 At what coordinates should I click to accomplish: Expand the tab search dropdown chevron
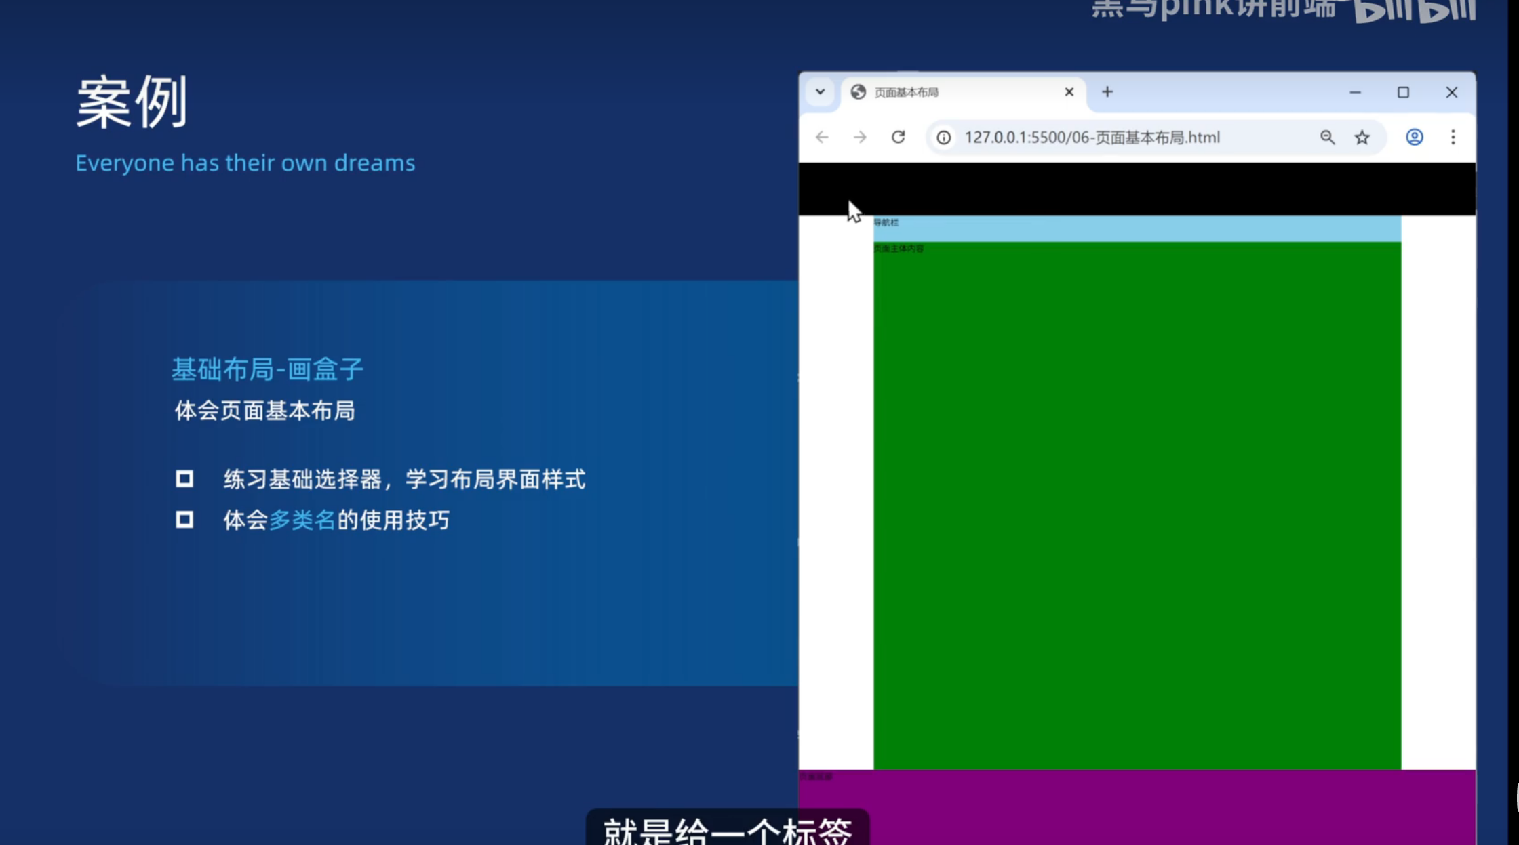(x=820, y=92)
